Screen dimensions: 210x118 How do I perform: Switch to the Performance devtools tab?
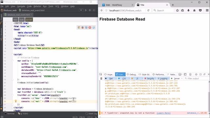click(x=158, y=74)
